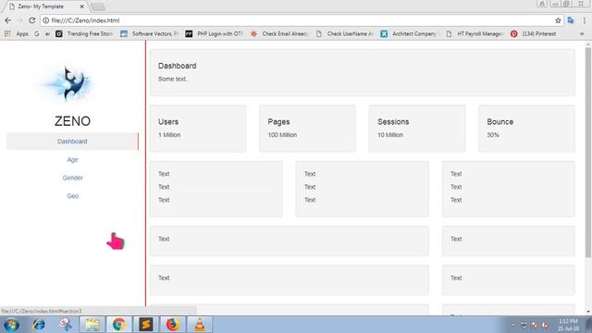The image size is (592, 333).
Task: Open the Google Translate extension icon
Action: click(x=571, y=20)
